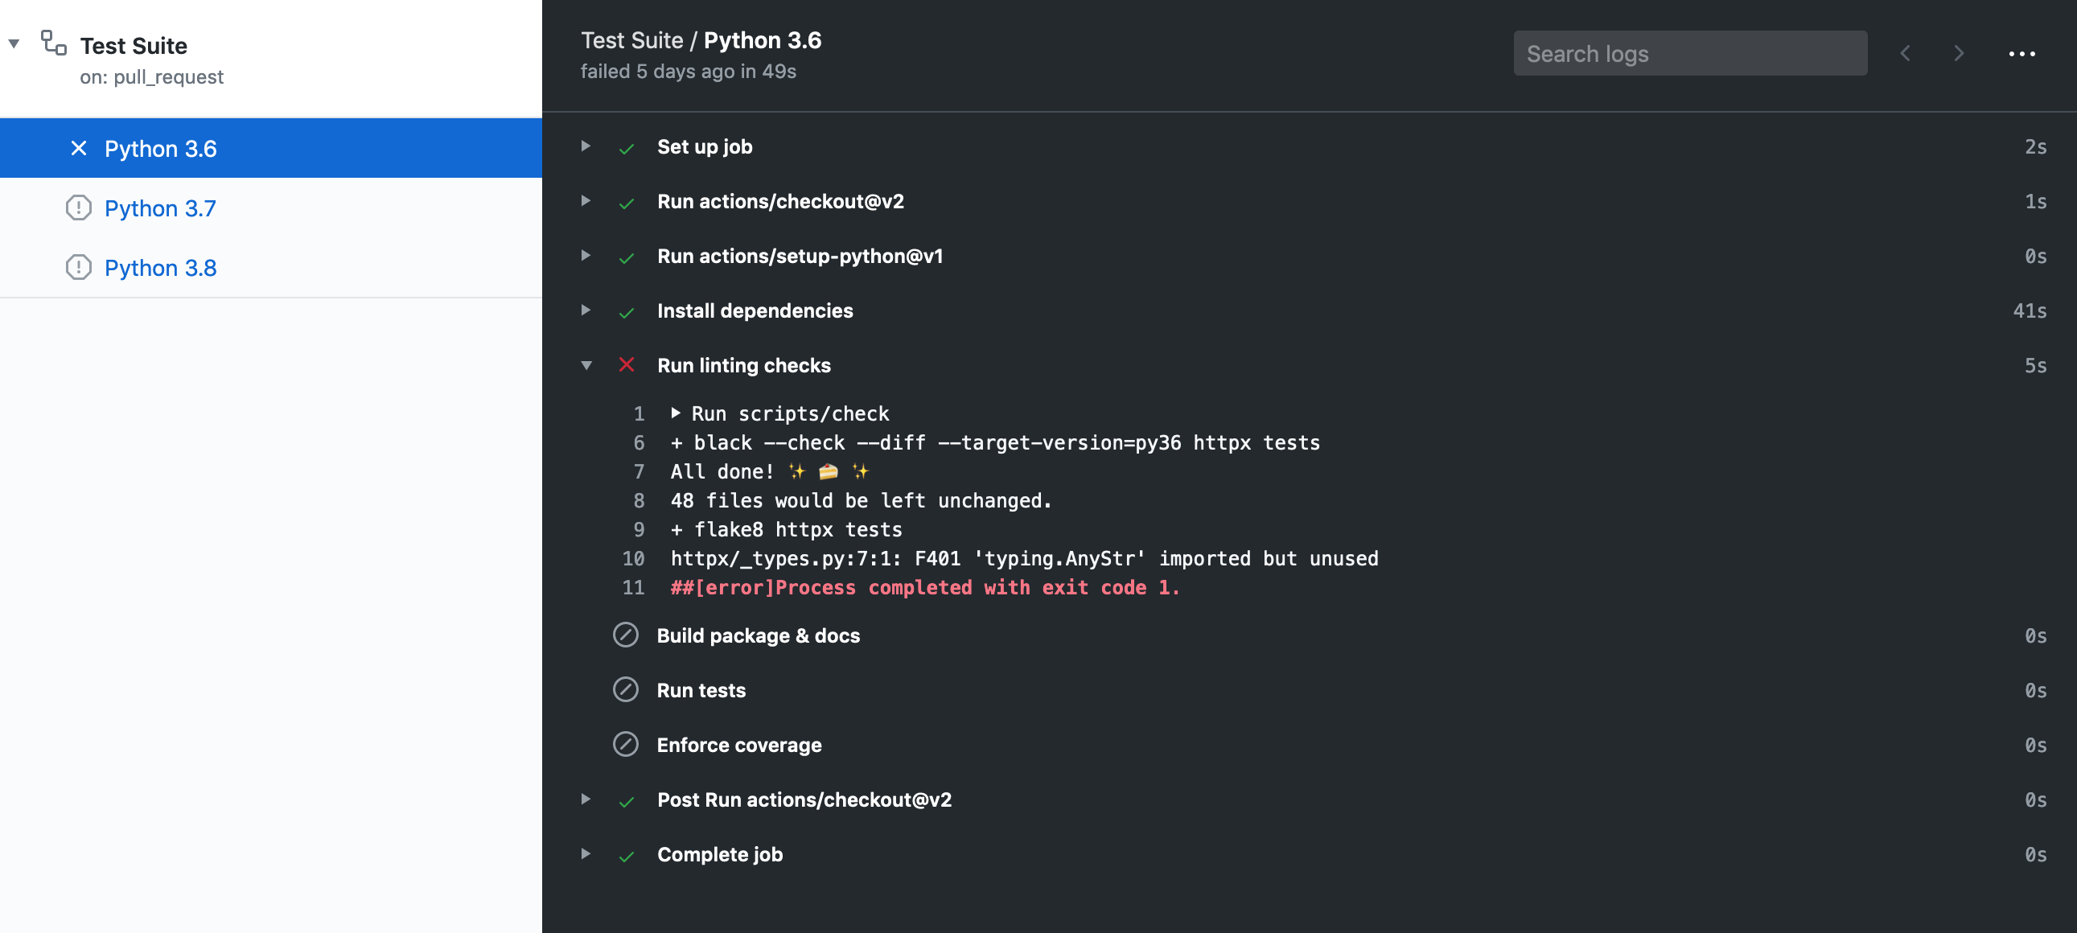Open the kebab menu for log options
The width and height of the screenshot is (2077, 933).
point(2023,53)
